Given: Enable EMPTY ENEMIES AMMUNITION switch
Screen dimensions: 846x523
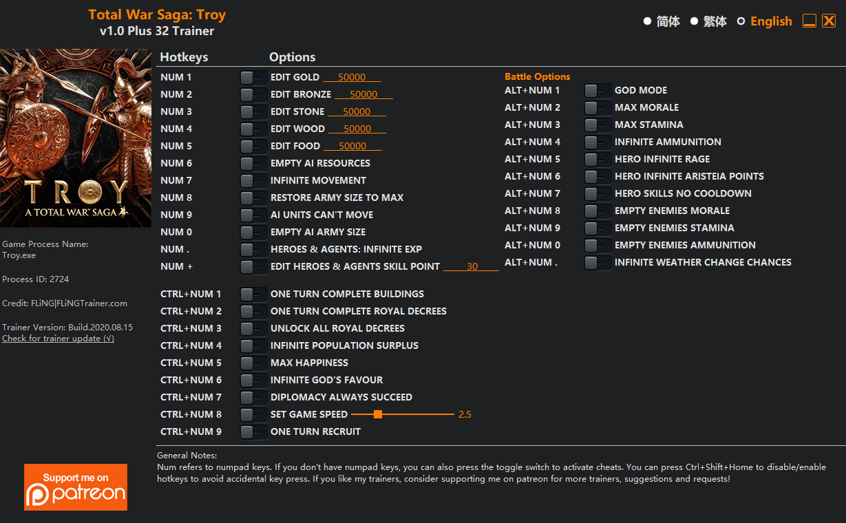Looking at the screenshot, I should coord(598,246).
